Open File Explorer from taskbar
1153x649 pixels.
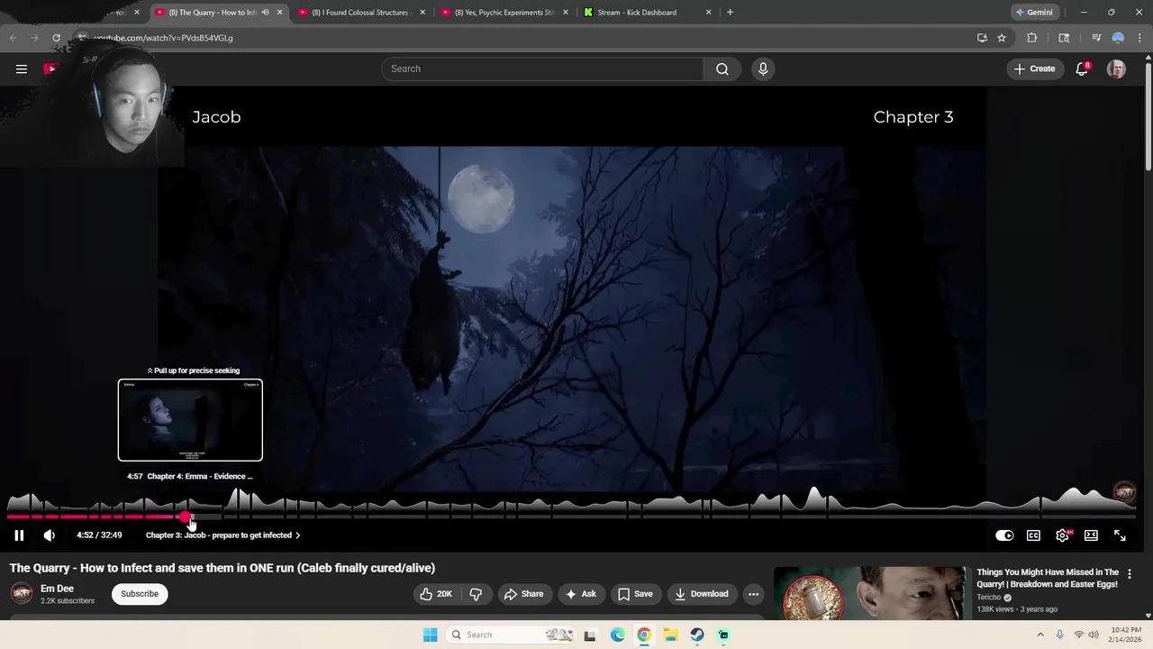pyautogui.click(x=670, y=635)
